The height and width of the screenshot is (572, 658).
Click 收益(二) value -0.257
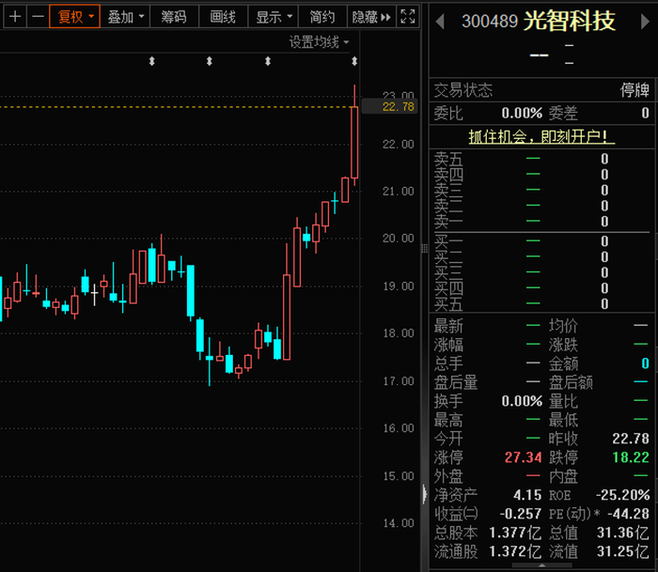pos(521,513)
